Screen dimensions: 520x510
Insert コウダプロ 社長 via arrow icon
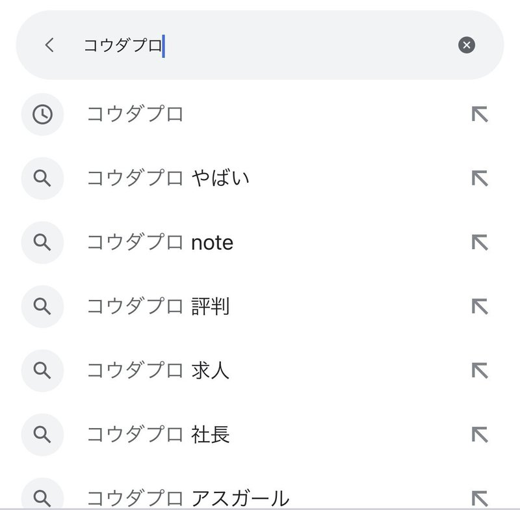tap(479, 434)
